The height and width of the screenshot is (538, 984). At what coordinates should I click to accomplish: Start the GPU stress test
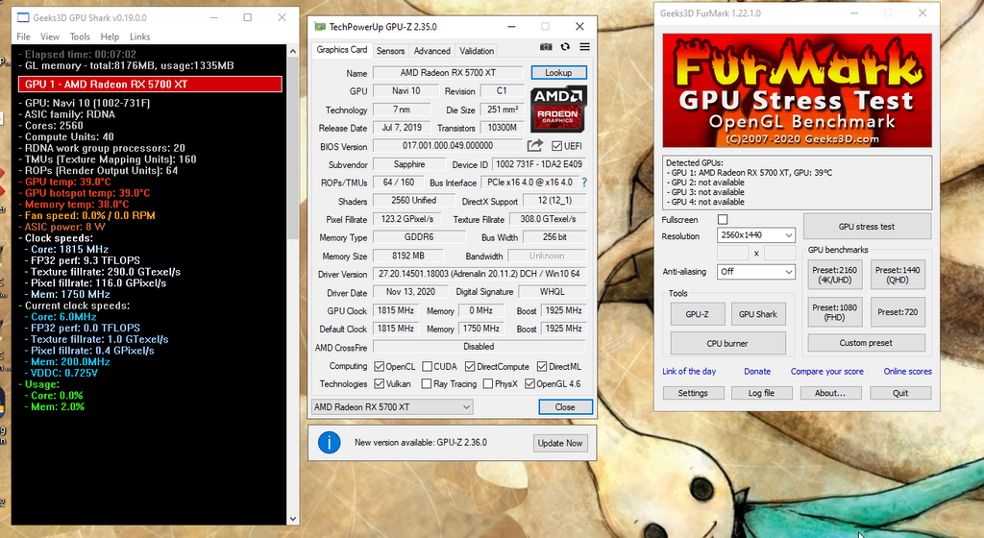tap(867, 227)
